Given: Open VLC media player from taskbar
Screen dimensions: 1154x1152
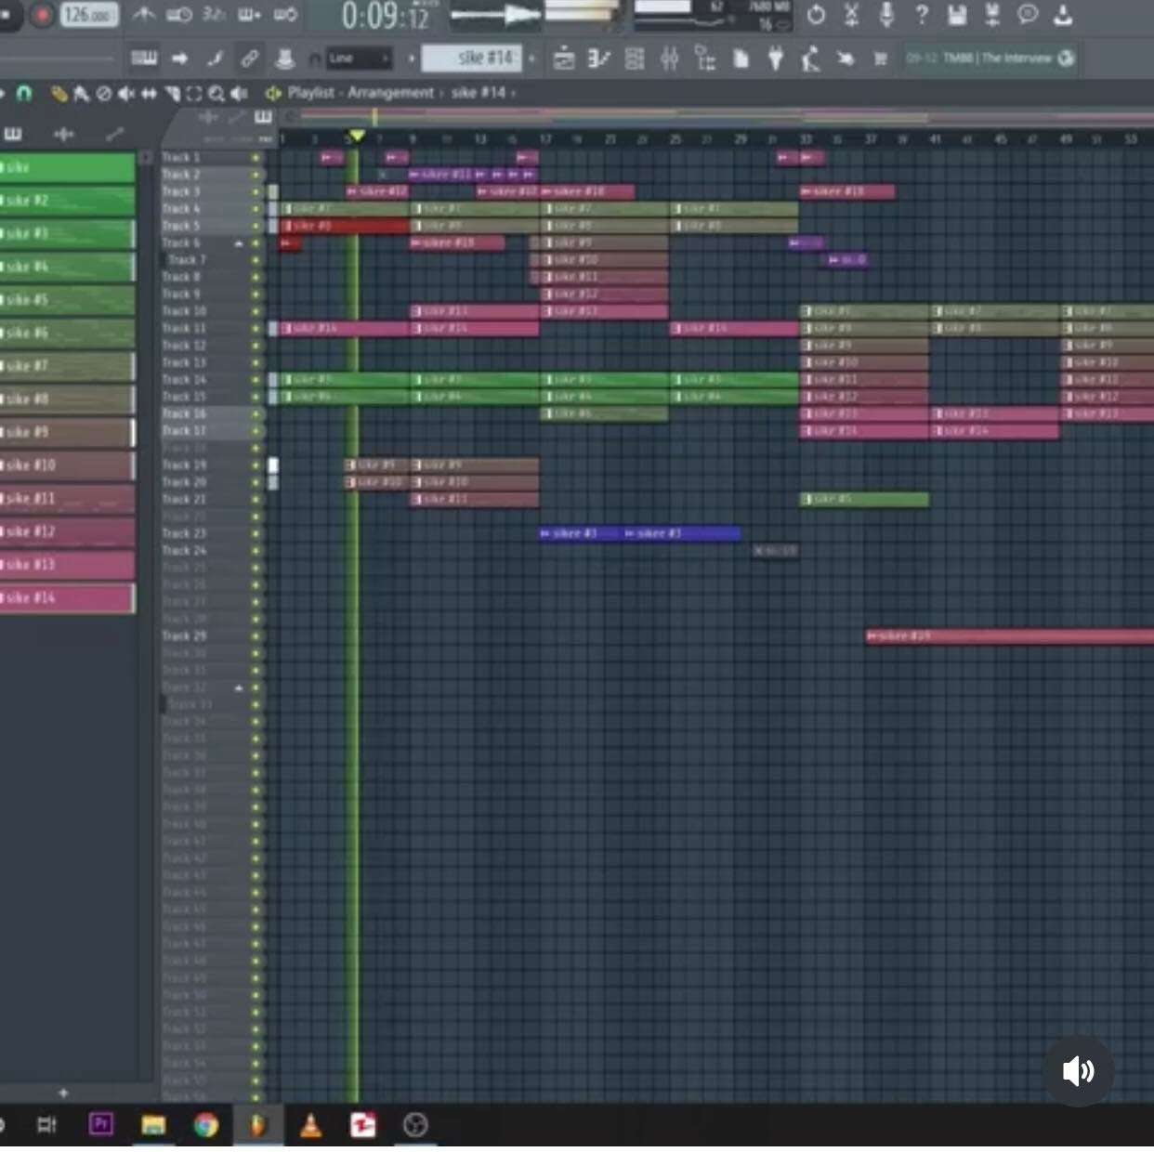Looking at the screenshot, I should (x=310, y=1125).
